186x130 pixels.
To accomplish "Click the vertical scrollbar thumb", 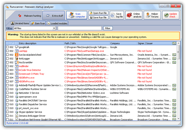I will pos(178,52).
